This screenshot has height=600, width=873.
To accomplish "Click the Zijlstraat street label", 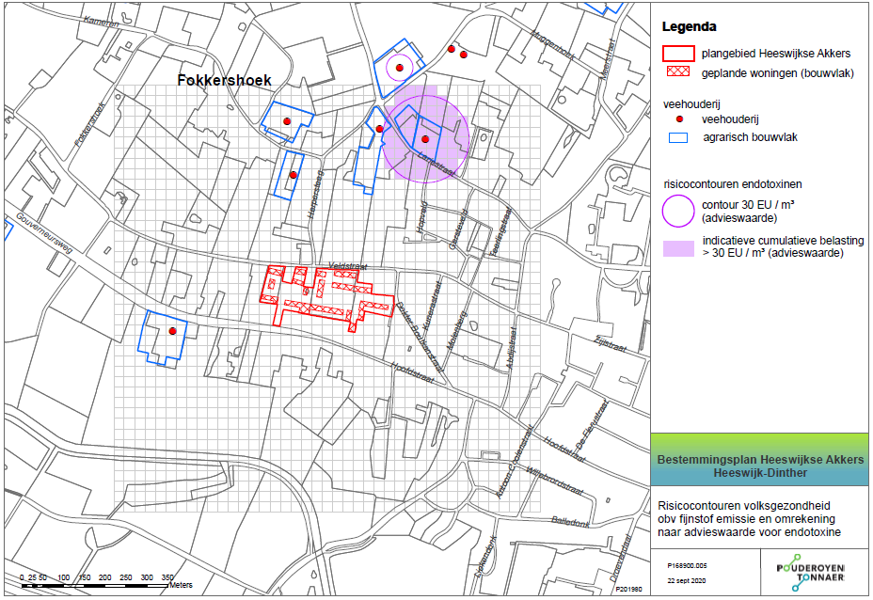I will 611,344.
